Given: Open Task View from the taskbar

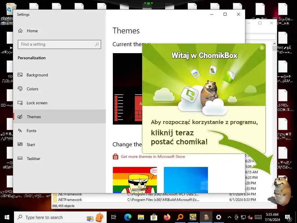Looking at the screenshot, I should (x=114, y=217).
